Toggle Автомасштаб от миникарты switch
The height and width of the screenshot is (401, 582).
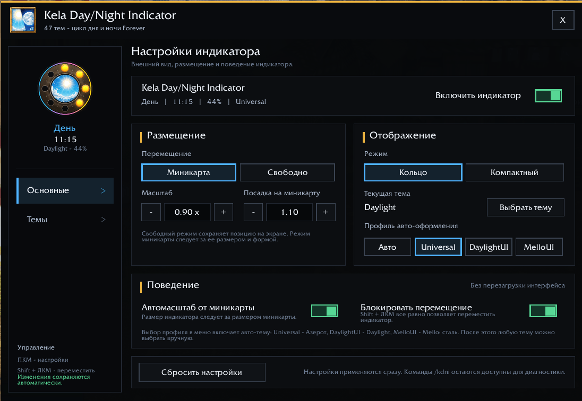click(x=324, y=311)
